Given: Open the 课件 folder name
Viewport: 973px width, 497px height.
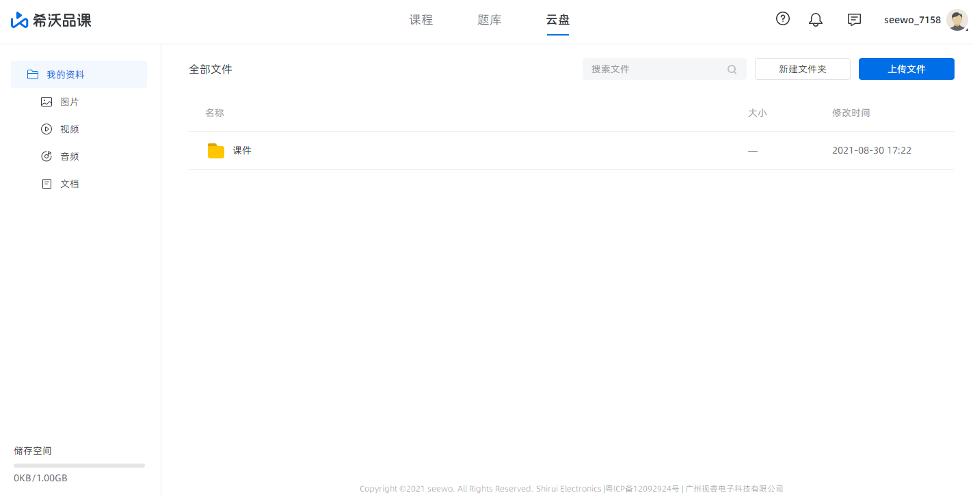Looking at the screenshot, I should (x=242, y=150).
